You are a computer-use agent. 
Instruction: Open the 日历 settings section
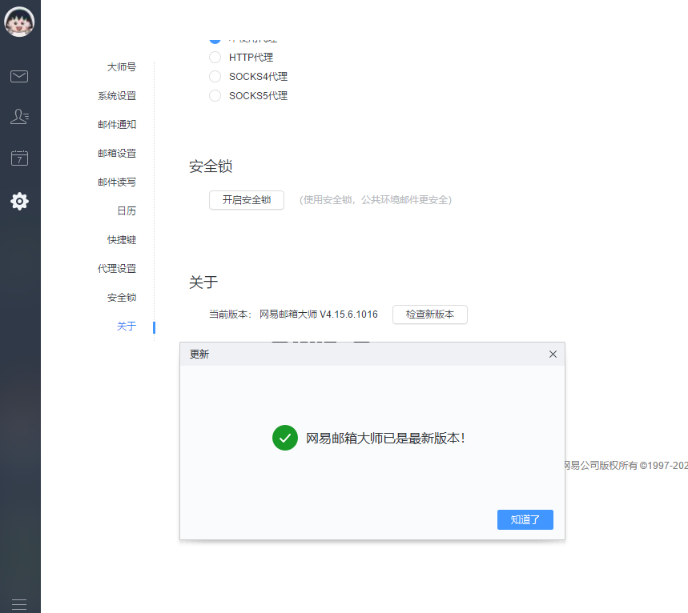127,210
